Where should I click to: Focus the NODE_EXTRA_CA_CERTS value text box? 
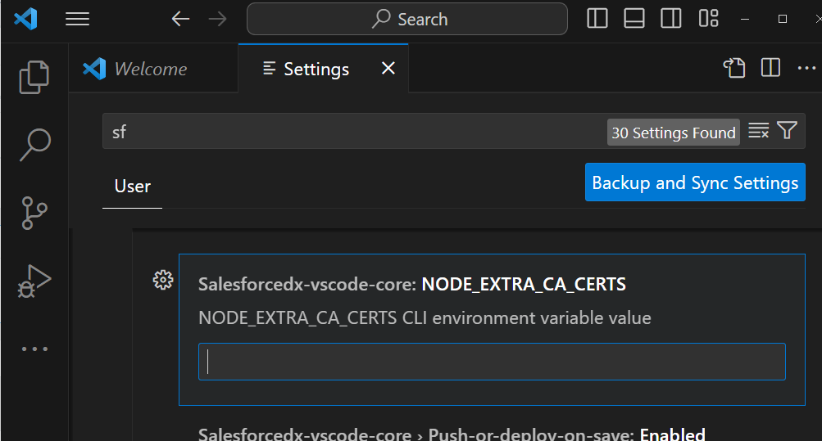(x=492, y=362)
